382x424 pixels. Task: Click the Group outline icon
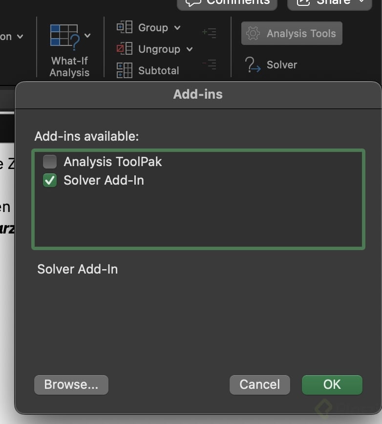(x=125, y=27)
